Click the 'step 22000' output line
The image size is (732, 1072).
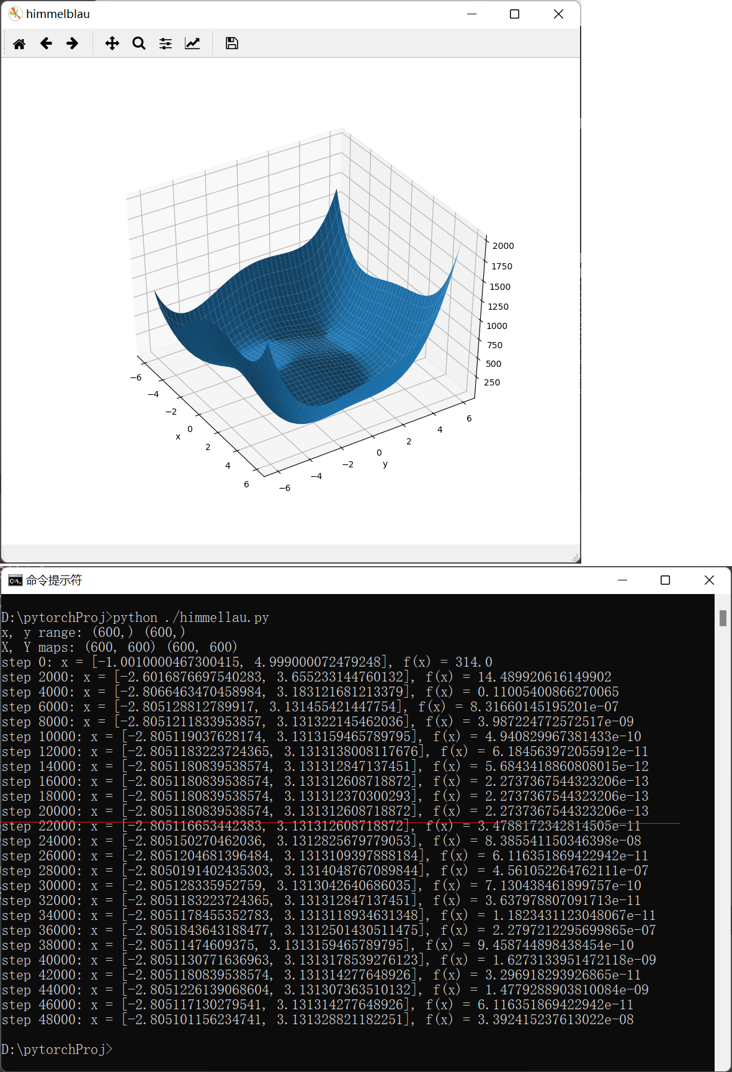click(x=321, y=826)
